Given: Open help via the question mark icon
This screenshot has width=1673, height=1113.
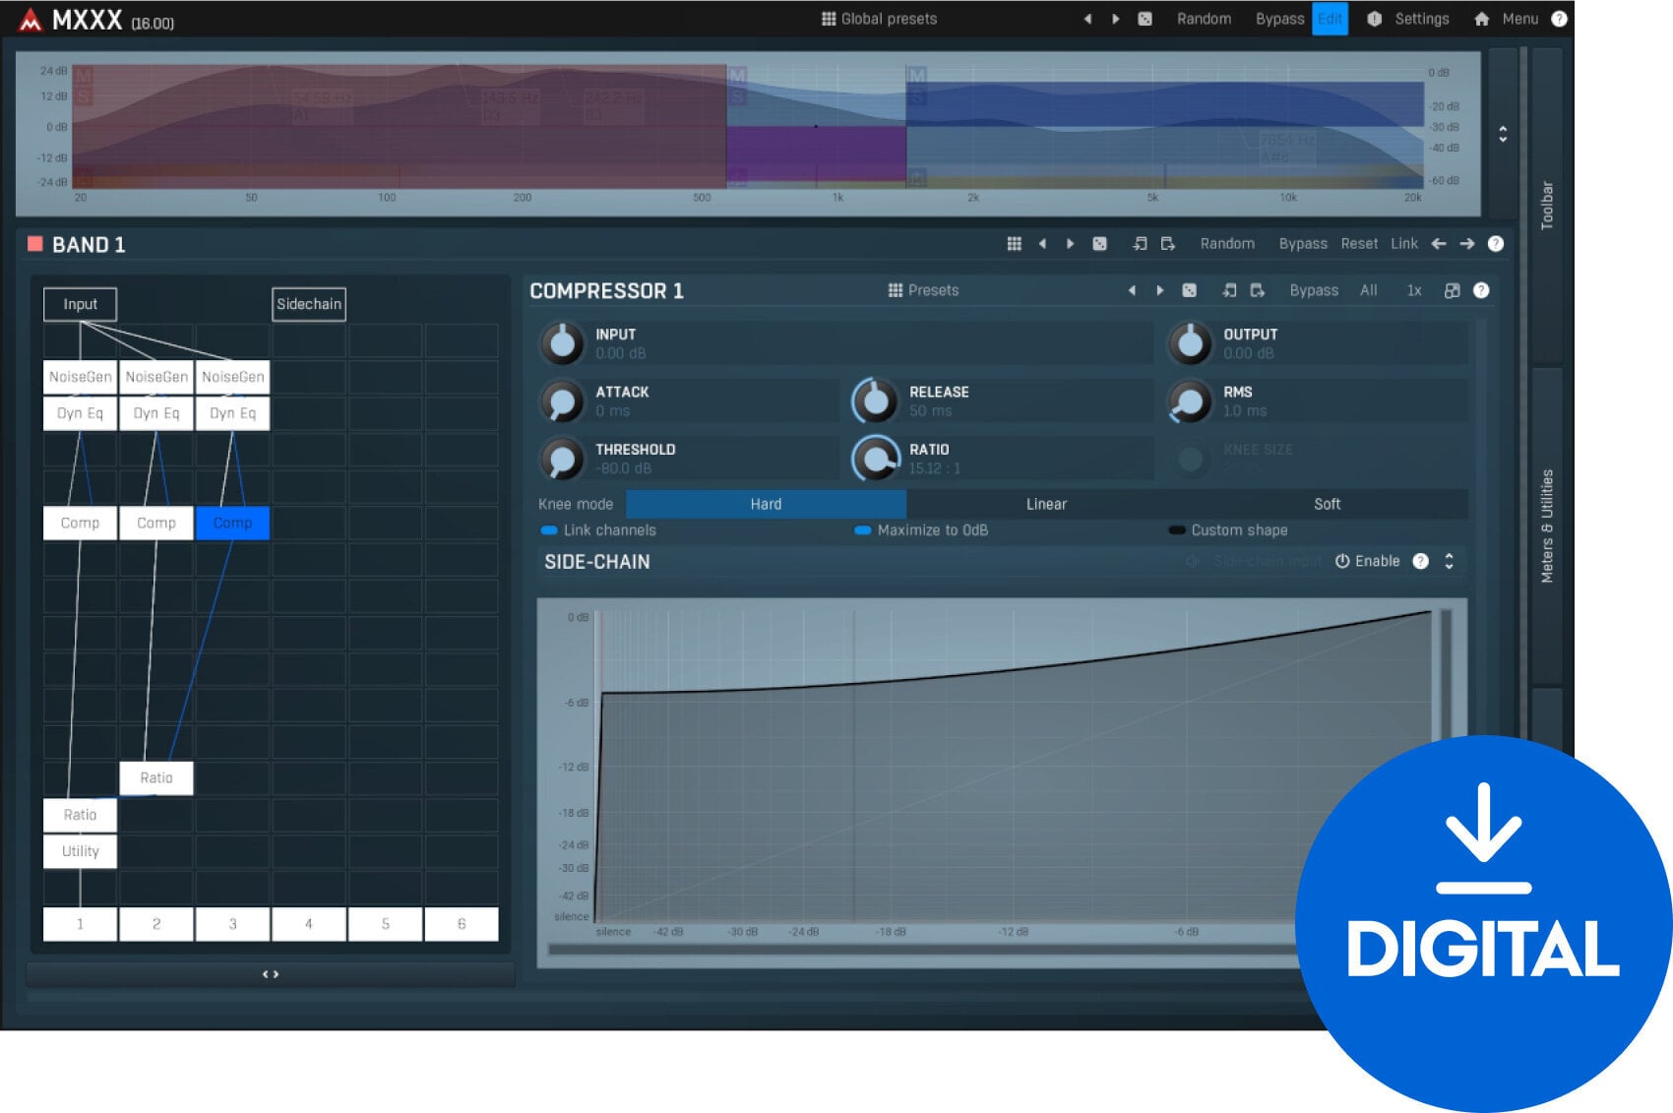Looking at the screenshot, I should coord(1558,19).
